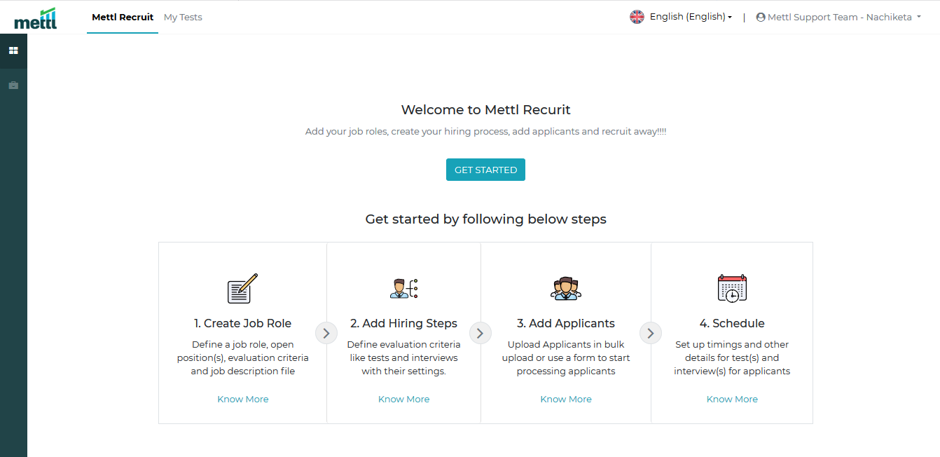Click the Schedule calendar icon
This screenshot has height=457, width=940.
[732, 288]
